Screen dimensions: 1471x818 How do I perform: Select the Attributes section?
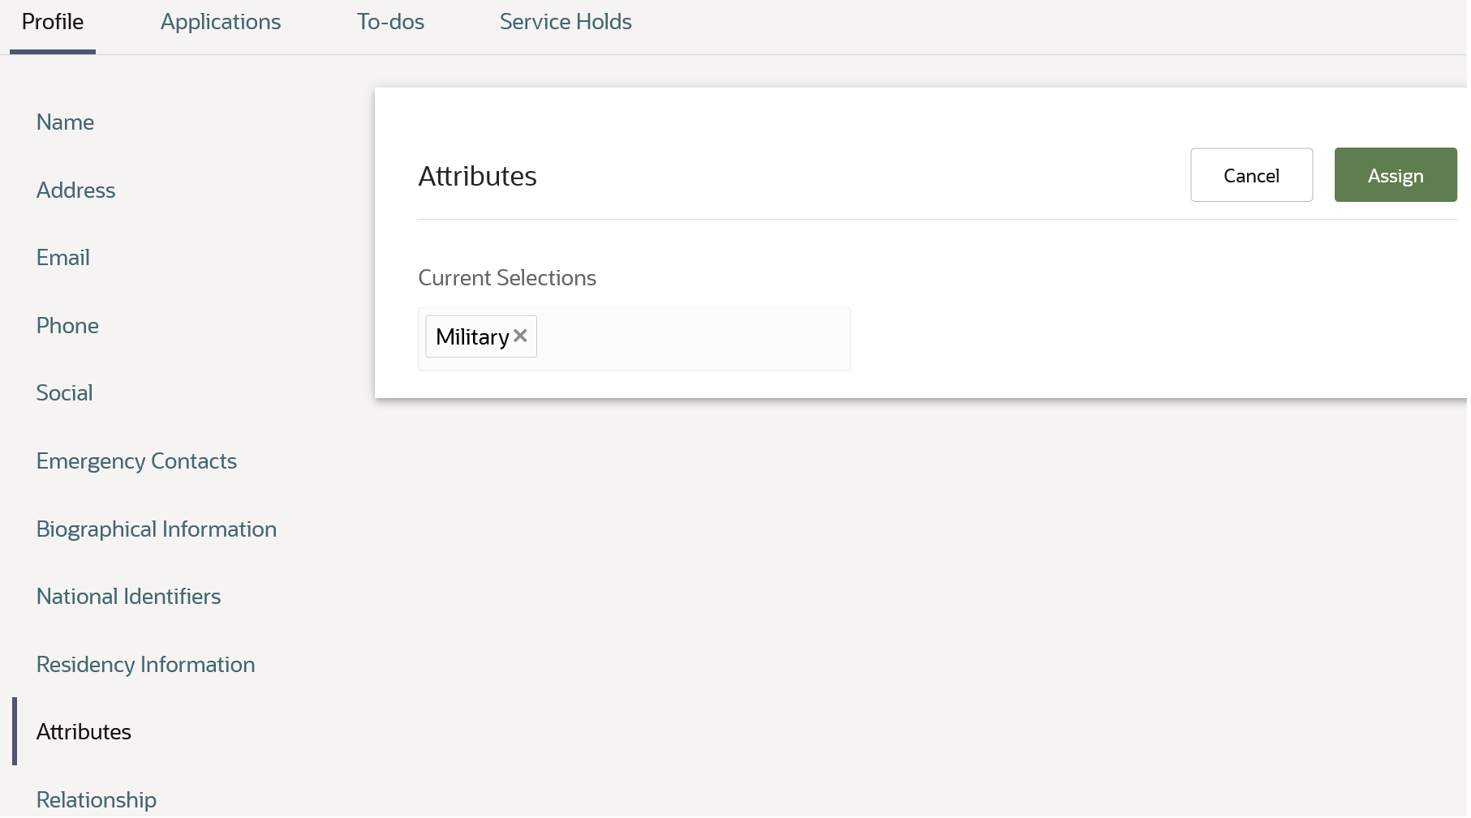point(84,731)
